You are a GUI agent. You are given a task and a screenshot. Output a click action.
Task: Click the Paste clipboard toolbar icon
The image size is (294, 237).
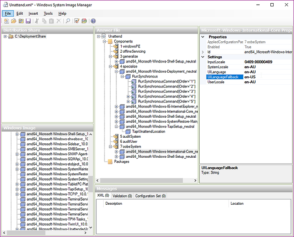(x=51, y=21)
